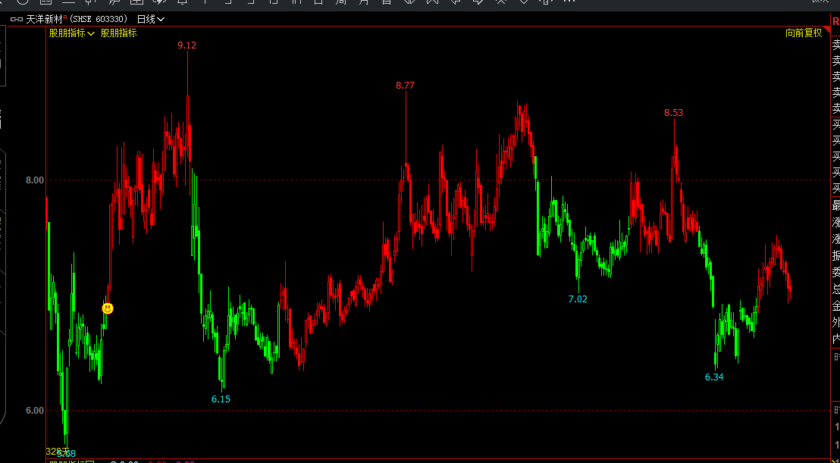The width and height of the screenshot is (840, 463).
Task: Open the 日线 period dropdown
Action: click(x=151, y=20)
